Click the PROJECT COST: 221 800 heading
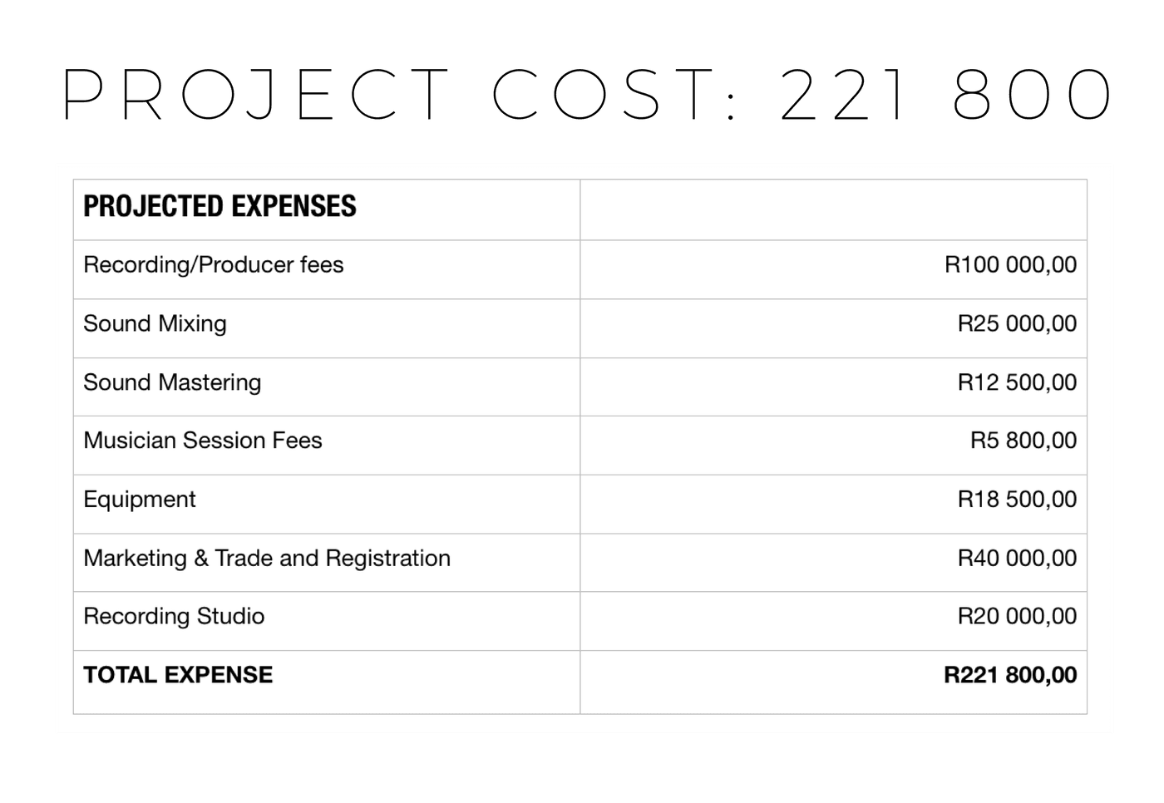 pyautogui.click(x=587, y=96)
